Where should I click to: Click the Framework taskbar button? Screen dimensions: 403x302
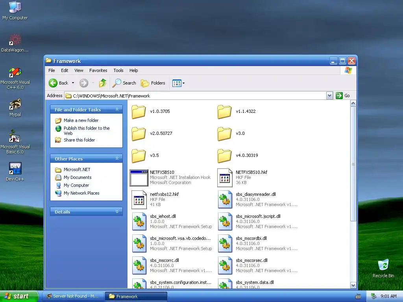tap(136, 296)
